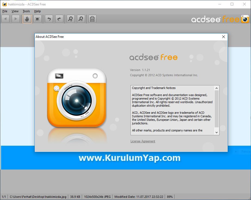Go to the previous image
The height and width of the screenshot is (200, 251).
coord(5,19)
